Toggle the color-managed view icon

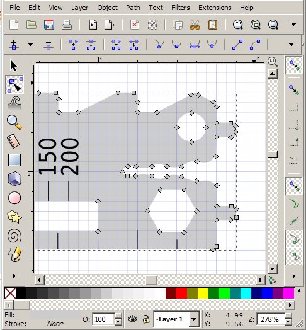[x=273, y=280]
